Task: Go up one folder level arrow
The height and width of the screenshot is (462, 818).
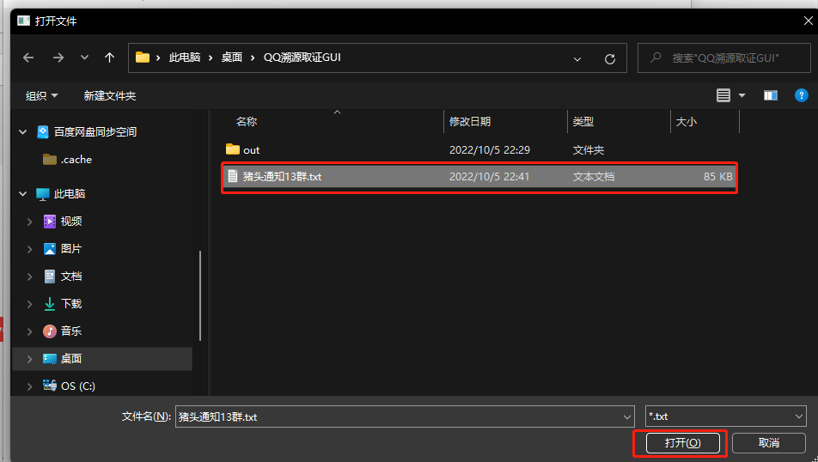Action: tap(109, 58)
